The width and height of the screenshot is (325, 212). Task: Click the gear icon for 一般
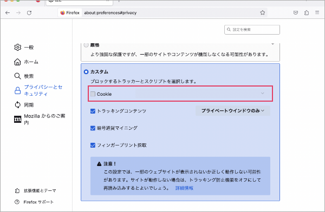click(18, 48)
